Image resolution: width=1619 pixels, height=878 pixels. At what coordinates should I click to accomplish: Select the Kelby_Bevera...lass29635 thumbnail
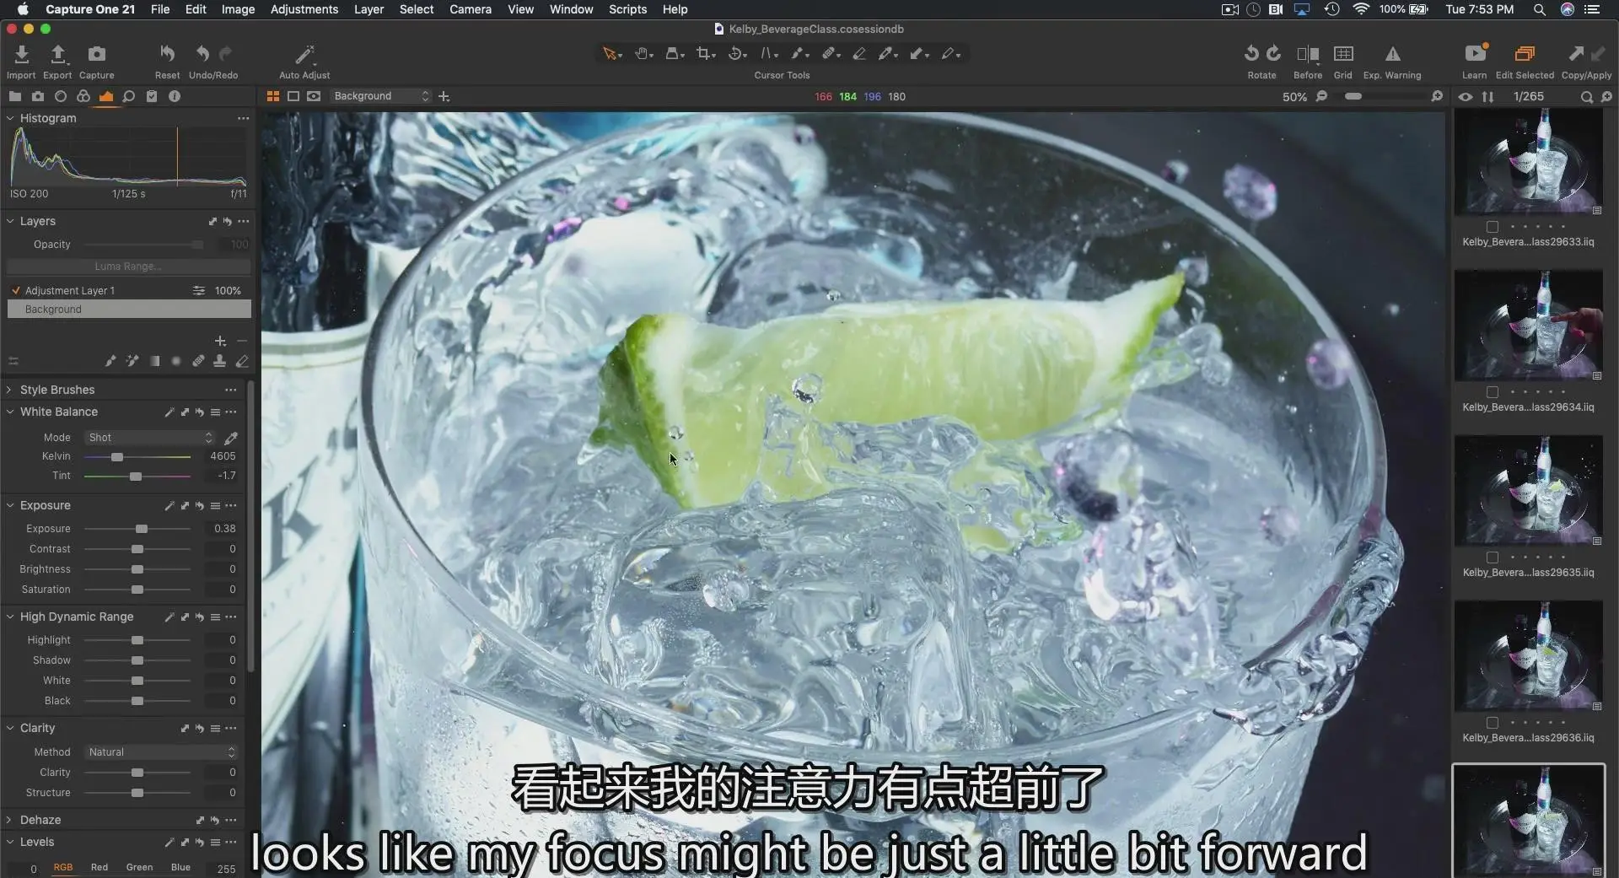click(1528, 492)
